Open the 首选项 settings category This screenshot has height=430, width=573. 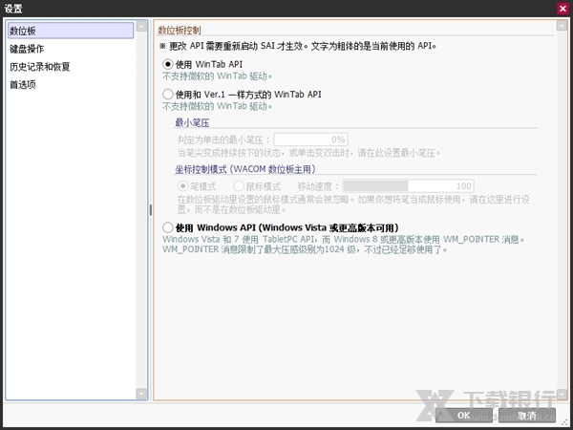[x=22, y=84]
